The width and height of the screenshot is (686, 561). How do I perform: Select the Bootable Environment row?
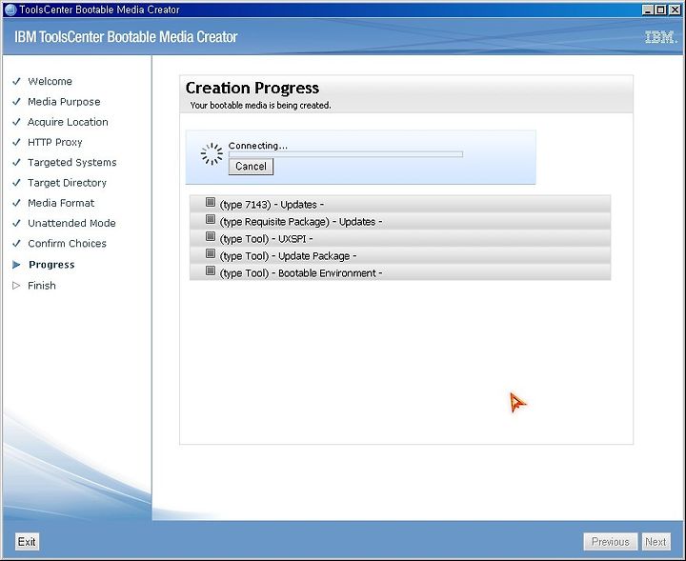tap(400, 272)
